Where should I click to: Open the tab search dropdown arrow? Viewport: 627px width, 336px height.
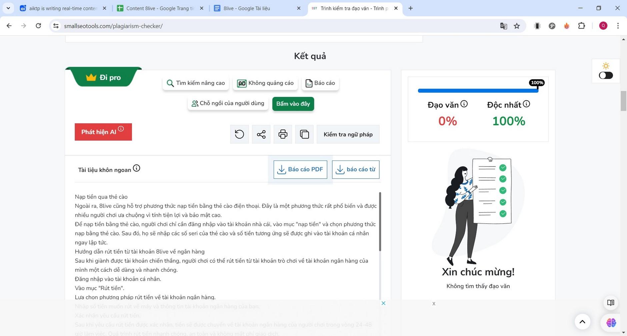click(x=8, y=8)
